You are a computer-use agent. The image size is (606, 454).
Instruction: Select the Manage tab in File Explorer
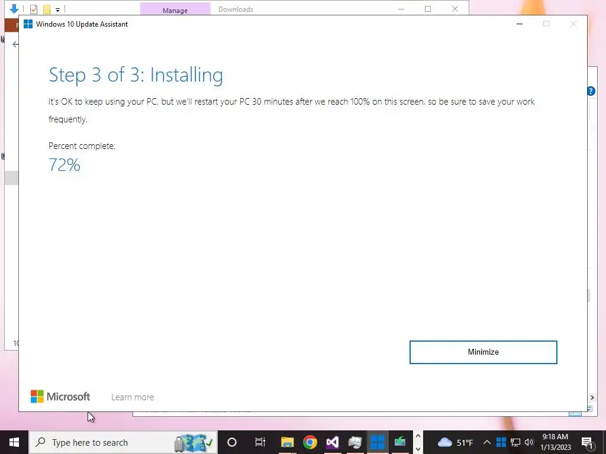(x=175, y=9)
